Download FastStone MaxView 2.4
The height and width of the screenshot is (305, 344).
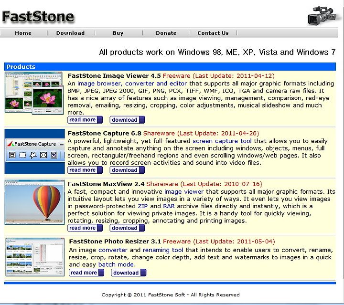click(127, 228)
